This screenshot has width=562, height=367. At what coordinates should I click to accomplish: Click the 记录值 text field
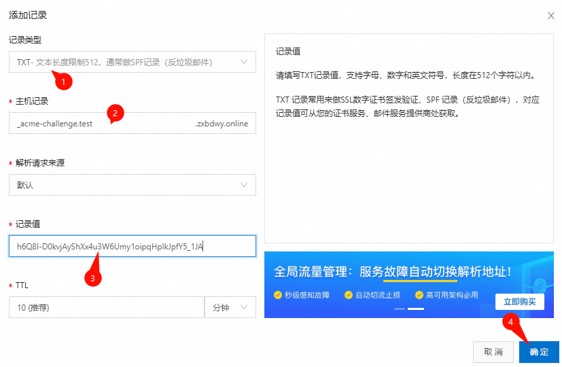click(133, 246)
